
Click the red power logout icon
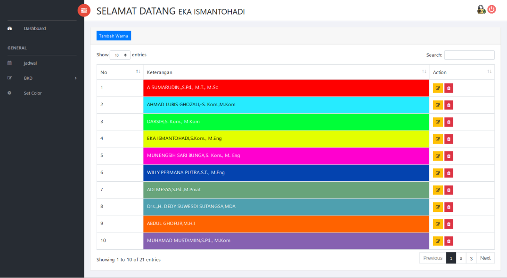(x=491, y=9)
